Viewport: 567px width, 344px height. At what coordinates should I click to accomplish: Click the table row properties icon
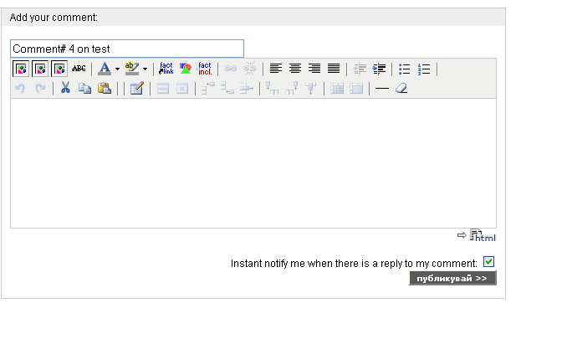point(163,89)
